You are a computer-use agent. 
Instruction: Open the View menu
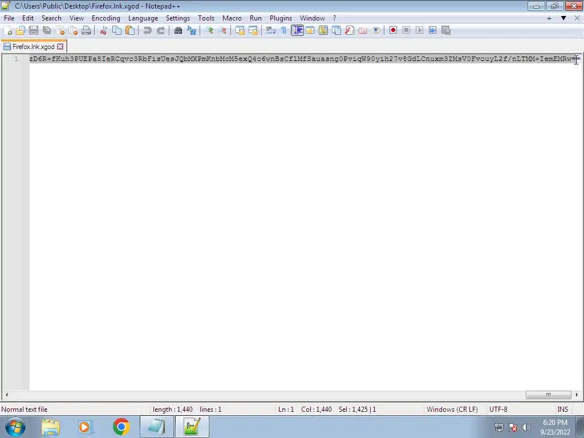[77, 18]
